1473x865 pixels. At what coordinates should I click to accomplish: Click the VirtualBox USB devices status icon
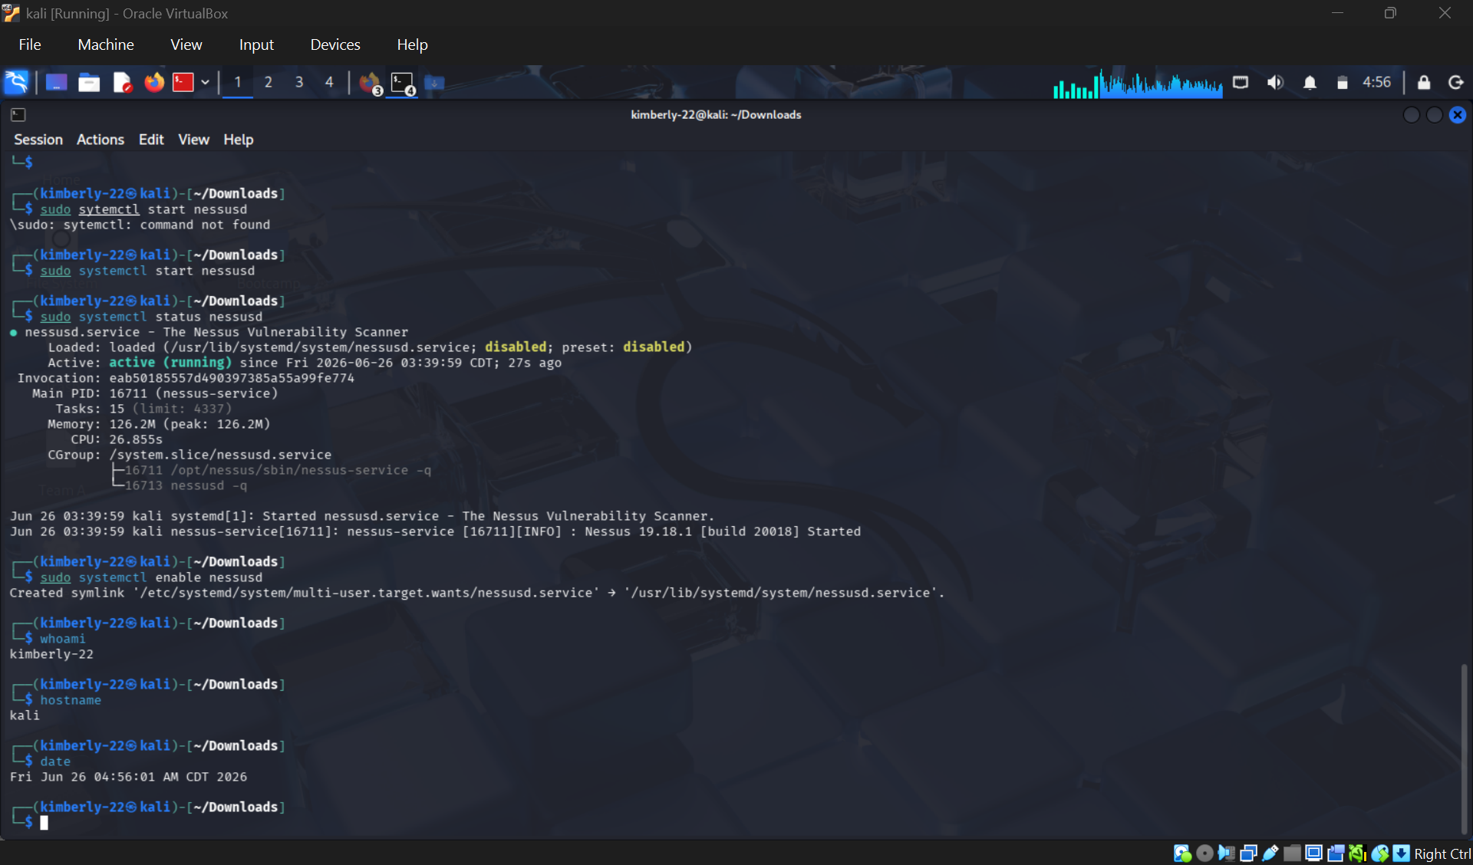pyautogui.click(x=1270, y=853)
